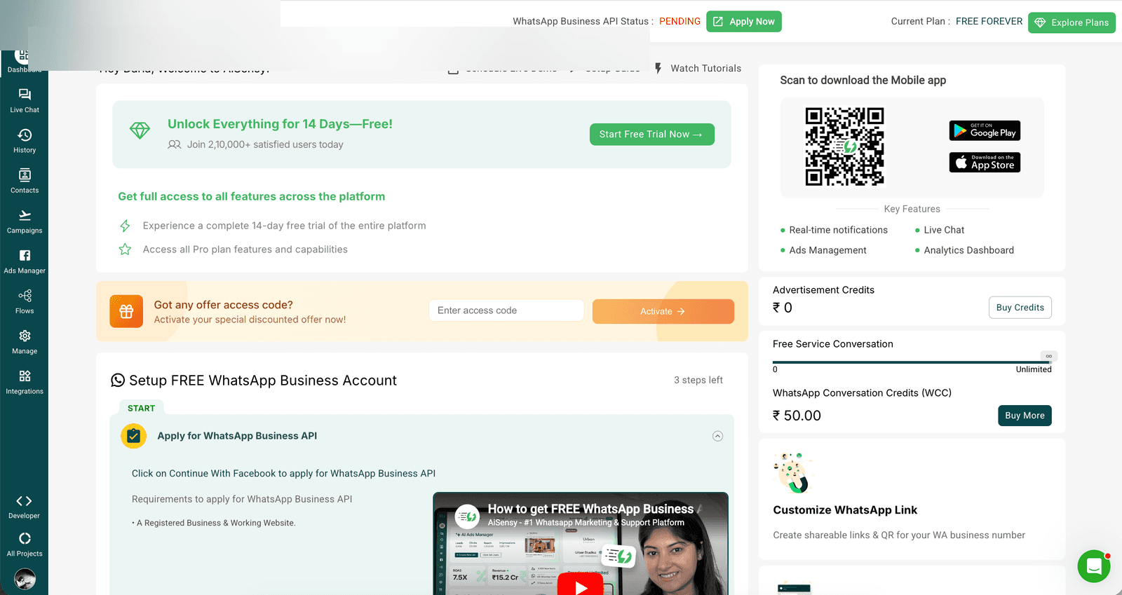
Task: Click the user profile avatar
Action: [25, 579]
